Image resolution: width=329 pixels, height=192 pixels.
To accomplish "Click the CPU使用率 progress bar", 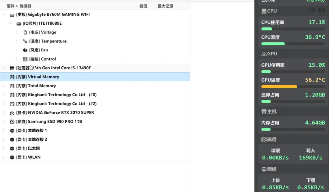I will [293, 29].
